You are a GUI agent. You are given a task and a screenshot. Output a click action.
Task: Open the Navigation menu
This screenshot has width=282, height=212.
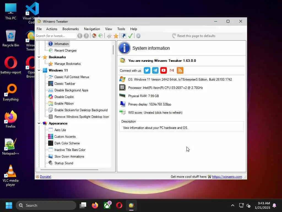point(92,29)
